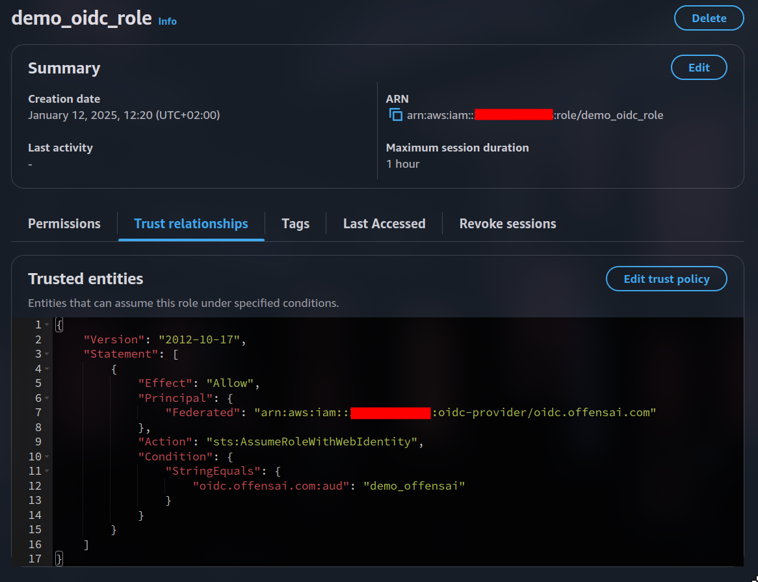
Task: Collapse the StringEquals fold on line 11
Action: pos(46,471)
